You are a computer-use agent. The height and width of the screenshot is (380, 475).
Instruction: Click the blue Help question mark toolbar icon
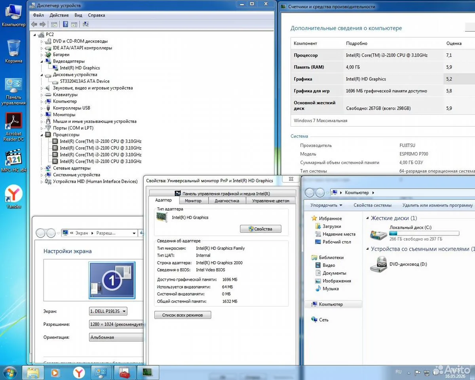pos(65,25)
